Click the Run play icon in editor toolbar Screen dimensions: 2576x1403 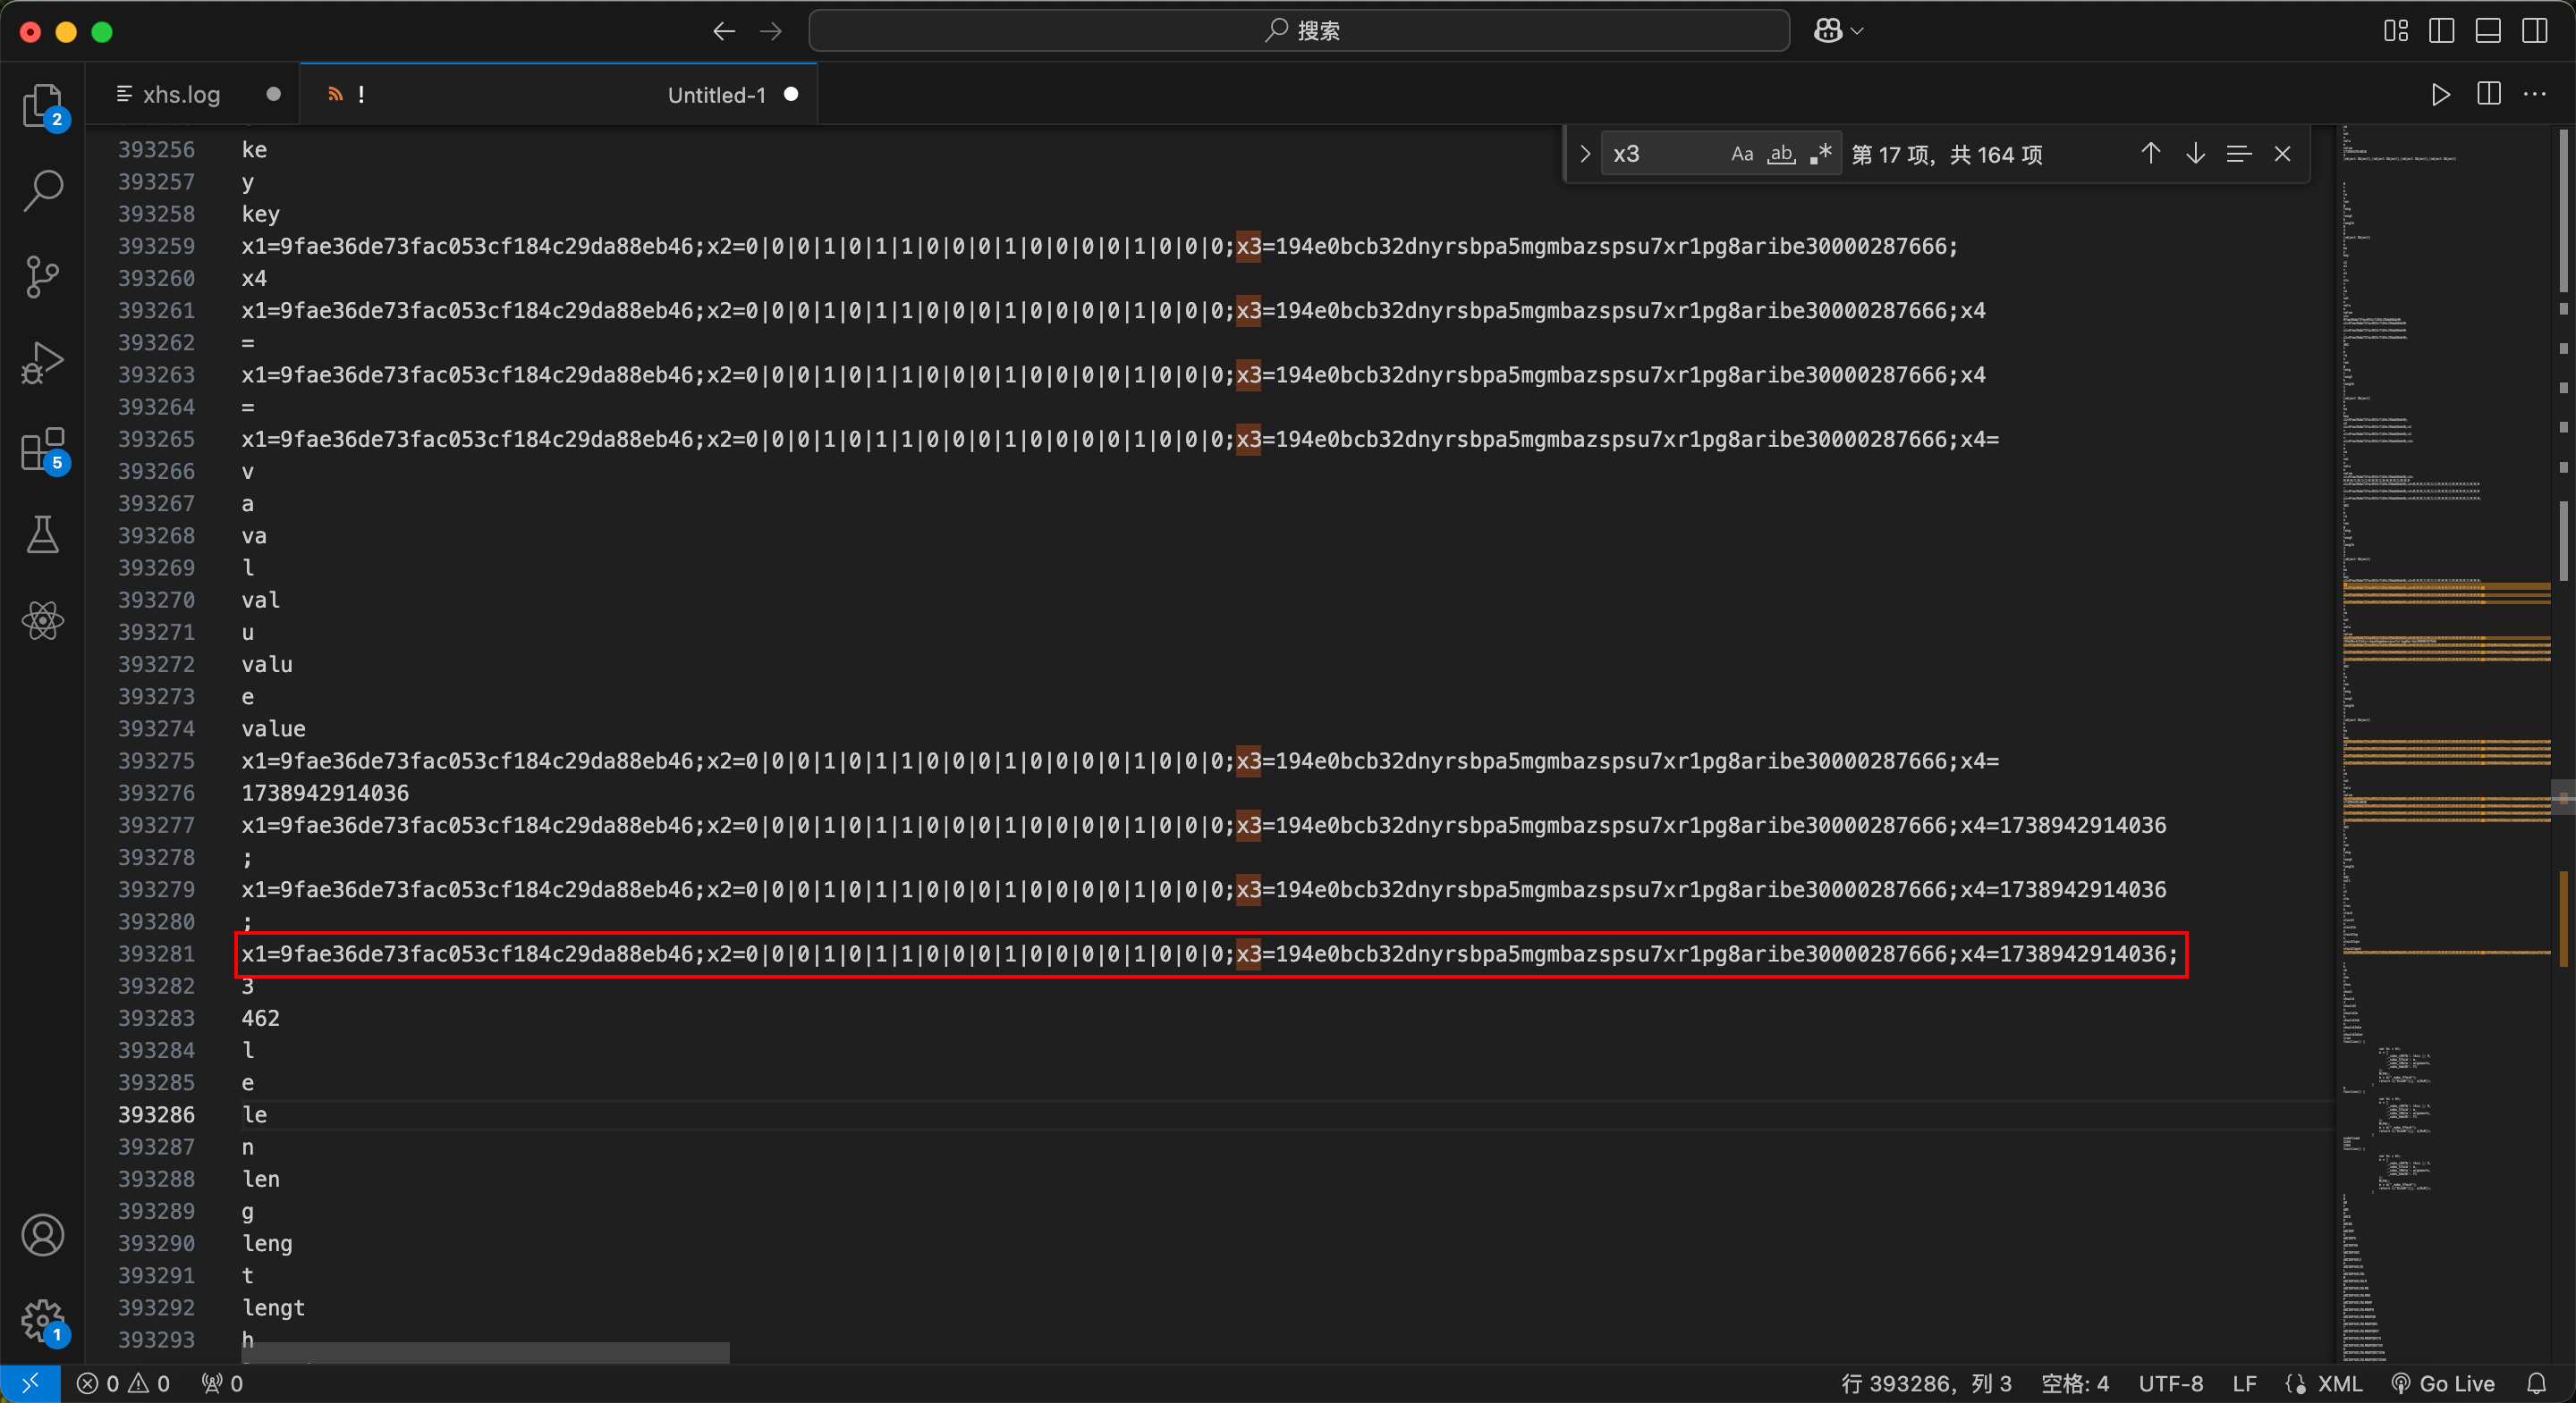point(2440,94)
